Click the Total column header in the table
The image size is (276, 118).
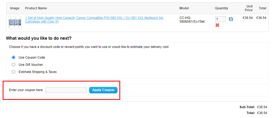click(262, 8)
